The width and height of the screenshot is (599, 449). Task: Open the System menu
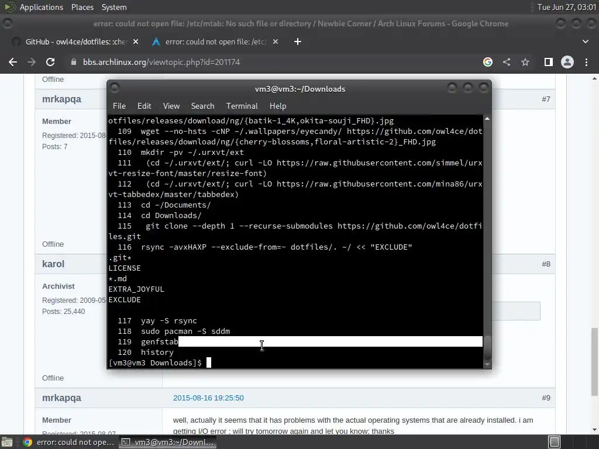114,7
